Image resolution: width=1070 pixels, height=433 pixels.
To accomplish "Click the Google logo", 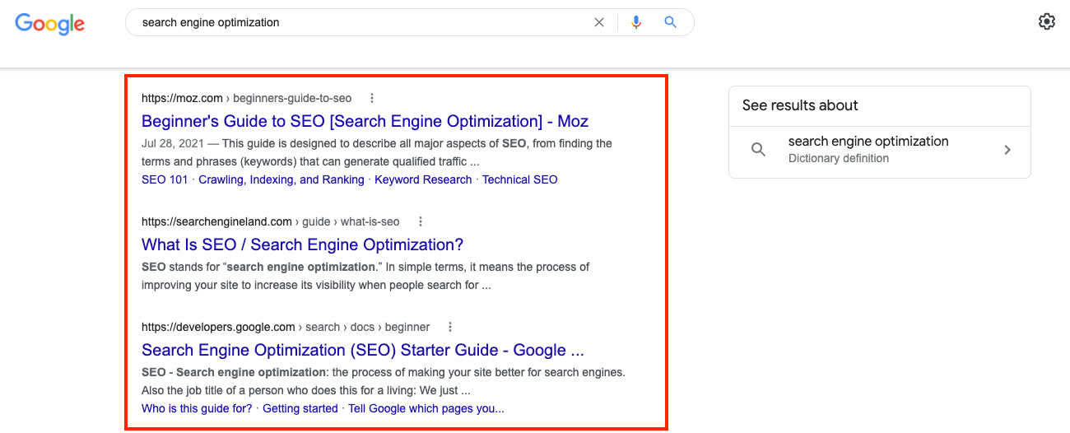I will click(x=50, y=23).
